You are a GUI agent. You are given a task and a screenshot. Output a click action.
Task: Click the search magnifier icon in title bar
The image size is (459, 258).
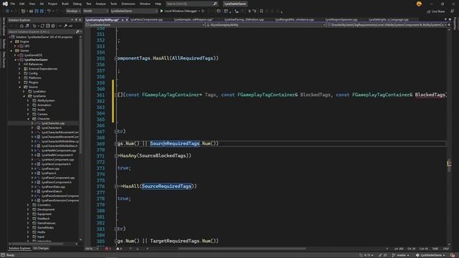215,4
